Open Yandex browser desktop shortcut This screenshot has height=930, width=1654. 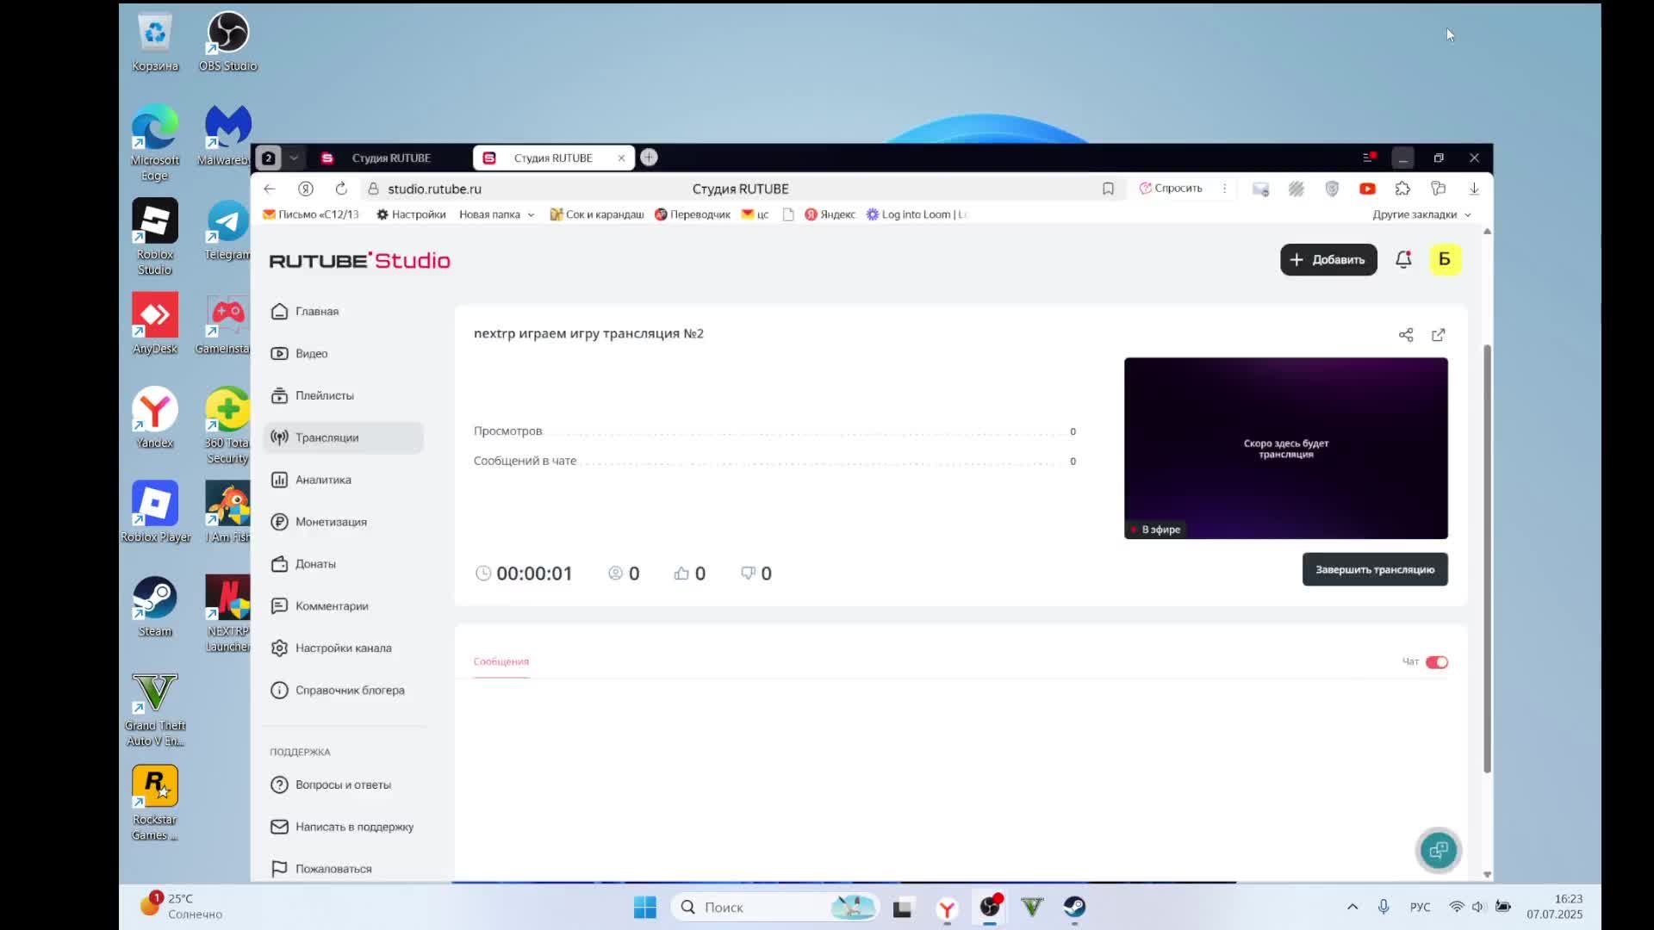click(x=155, y=418)
